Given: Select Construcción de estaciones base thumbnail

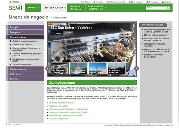Looking at the screenshot, I should click(x=78, y=68).
